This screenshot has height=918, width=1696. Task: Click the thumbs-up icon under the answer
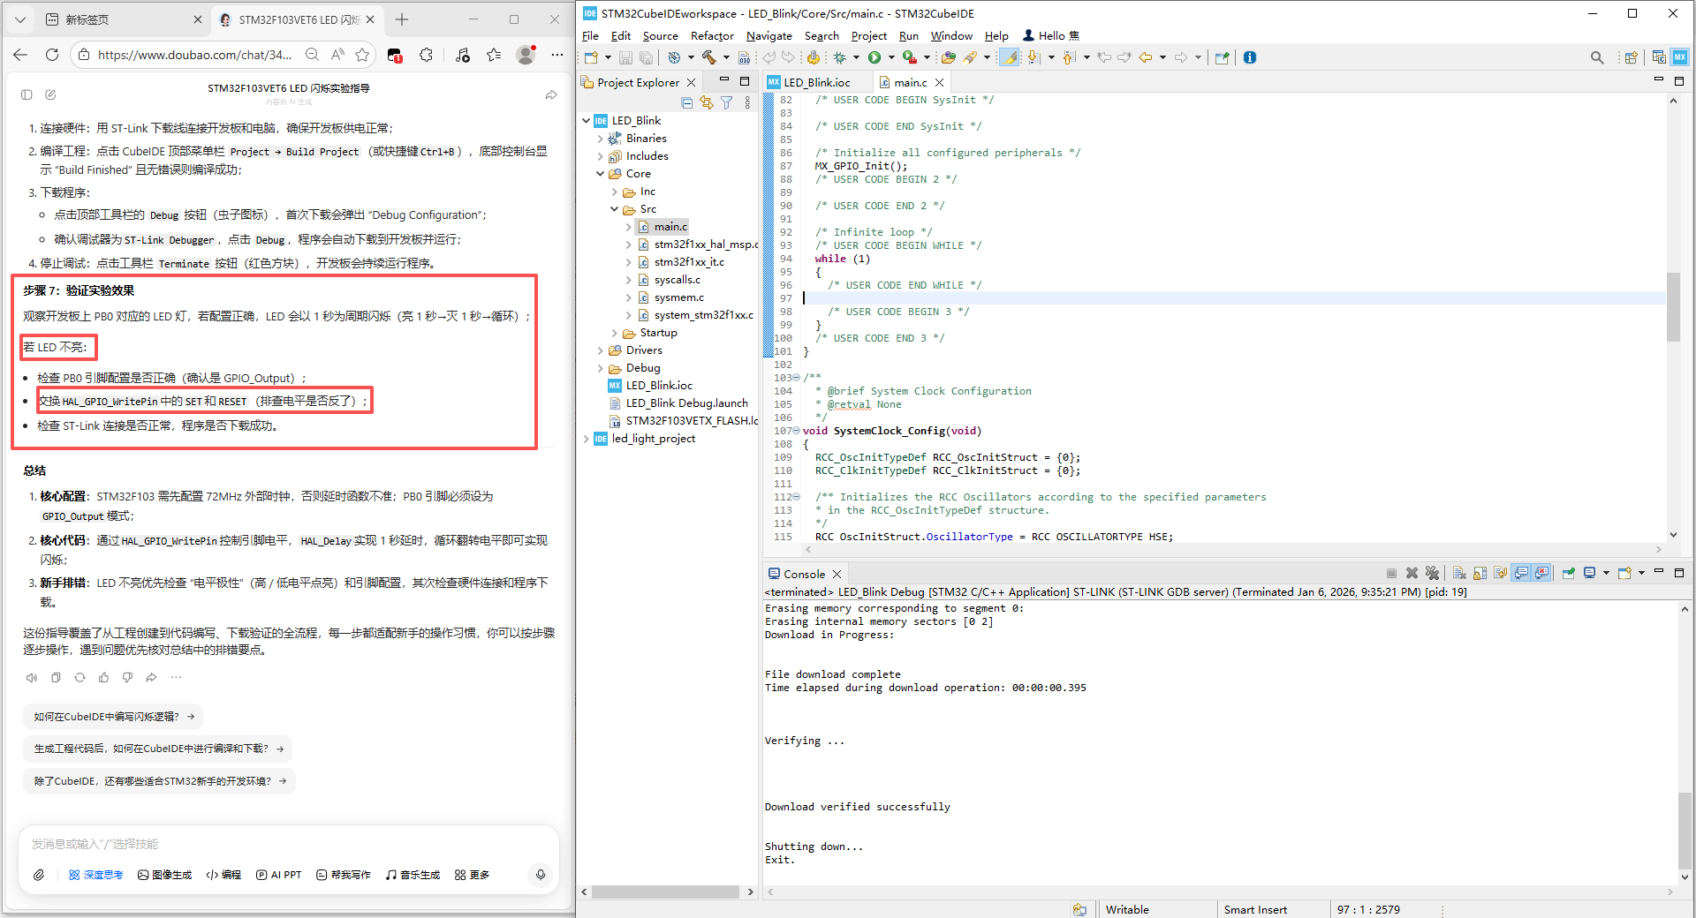click(103, 678)
